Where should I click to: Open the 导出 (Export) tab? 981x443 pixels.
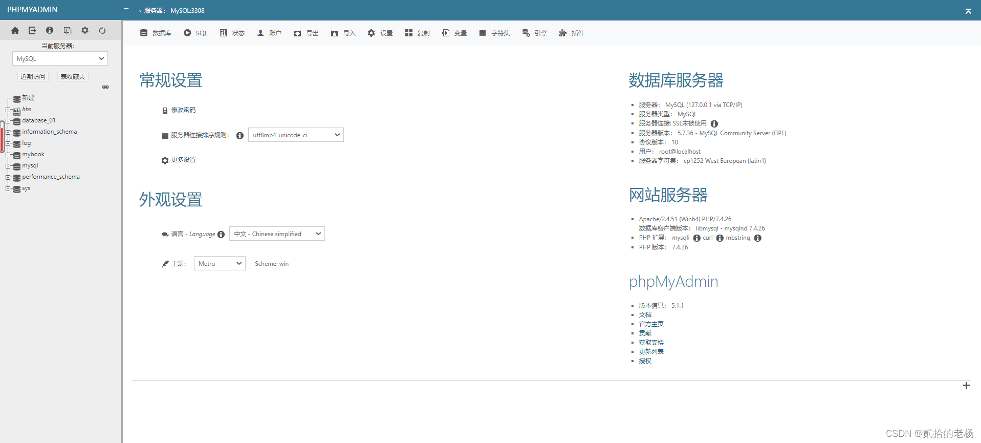coord(306,33)
